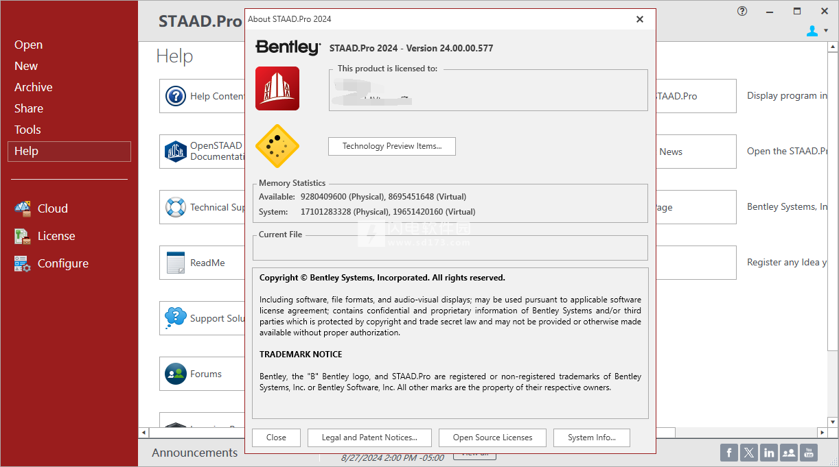839x467 pixels.
Task: Open the Forums people icon
Action: (176, 374)
